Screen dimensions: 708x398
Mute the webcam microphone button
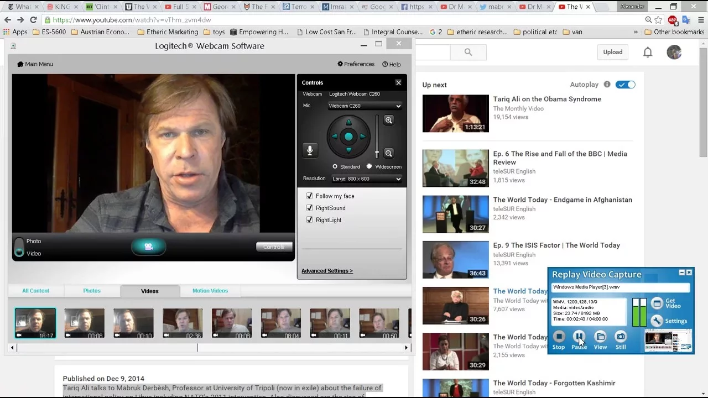pos(310,150)
